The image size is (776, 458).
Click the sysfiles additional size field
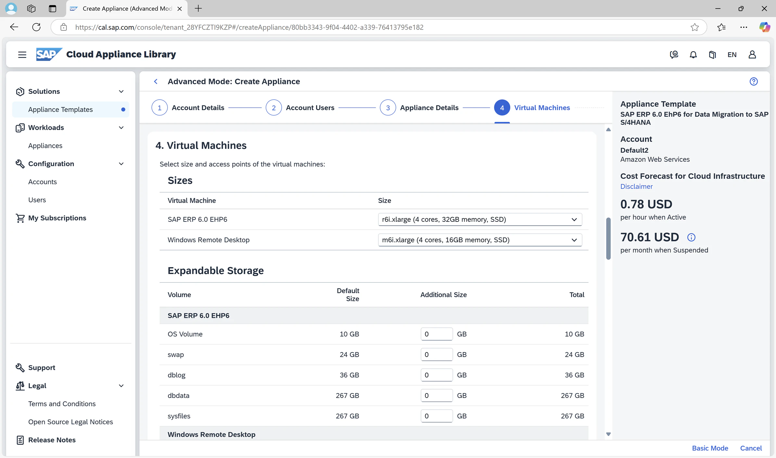437,416
